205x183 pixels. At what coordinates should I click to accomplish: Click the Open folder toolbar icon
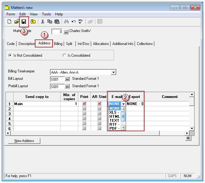point(17,22)
